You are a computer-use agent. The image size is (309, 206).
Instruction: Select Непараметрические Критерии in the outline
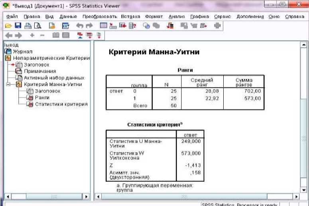pos(51,58)
